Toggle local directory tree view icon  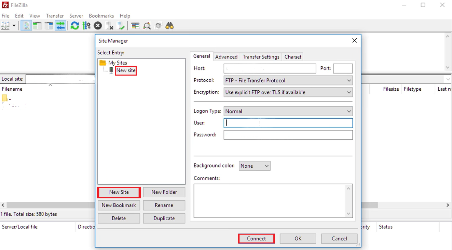click(37, 26)
